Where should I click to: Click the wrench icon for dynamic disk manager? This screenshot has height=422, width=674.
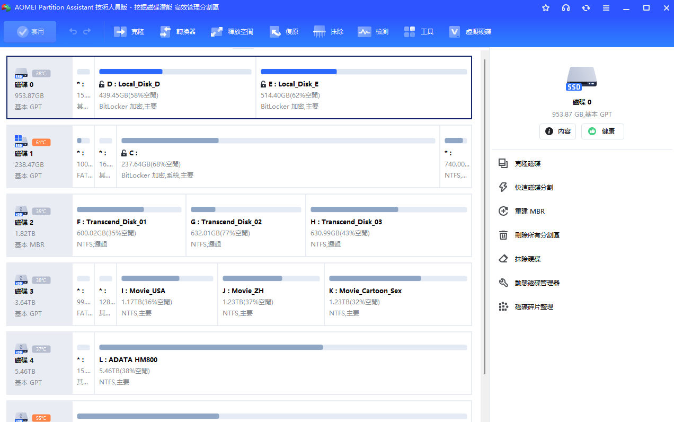tap(503, 283)
